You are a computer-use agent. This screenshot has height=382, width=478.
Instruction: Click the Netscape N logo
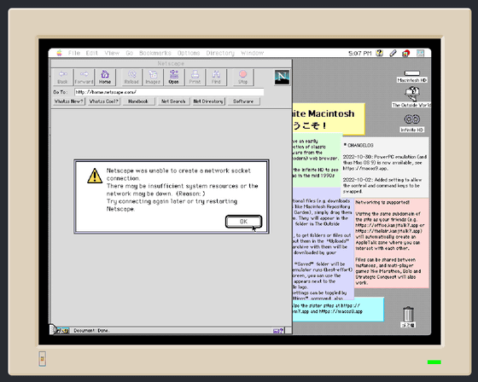(x=282, y=78)
